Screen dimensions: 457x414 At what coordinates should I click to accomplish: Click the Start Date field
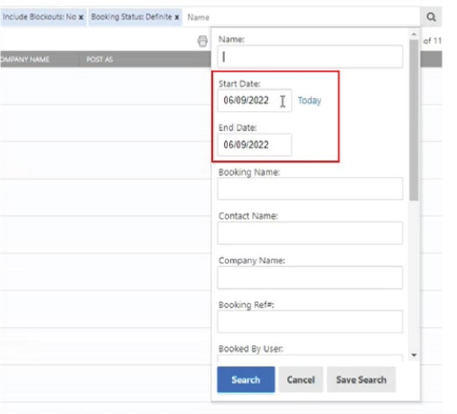click(x=254, y=100)
